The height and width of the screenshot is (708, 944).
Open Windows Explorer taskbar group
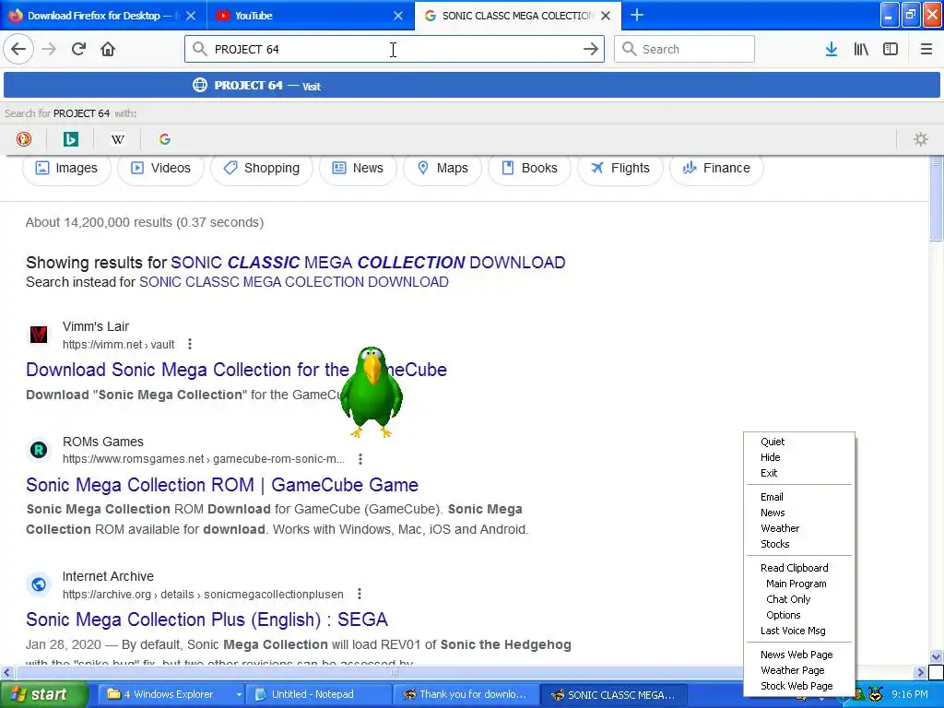[x=171, y=694]
